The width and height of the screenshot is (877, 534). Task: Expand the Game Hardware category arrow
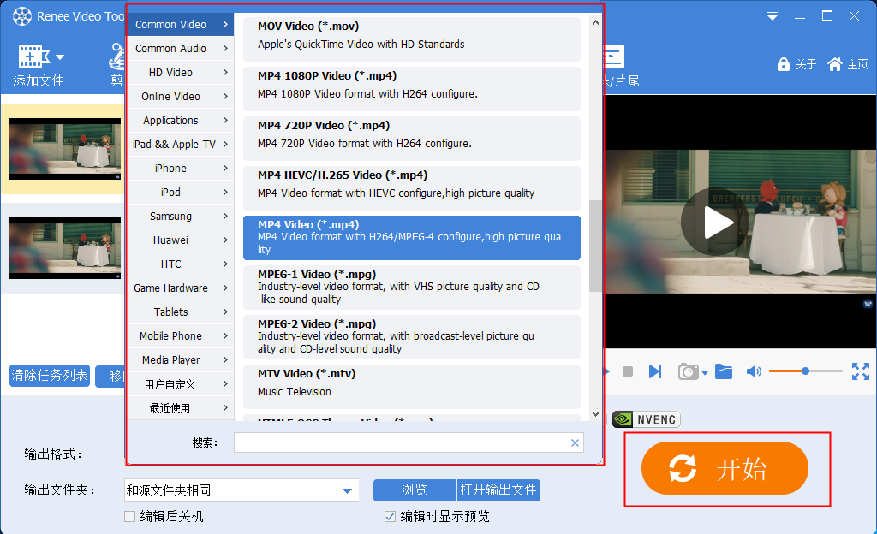coord(225,288)
